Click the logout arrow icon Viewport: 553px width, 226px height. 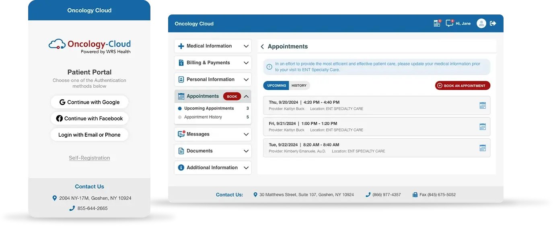pyautogui.click(x=493, y=23)
